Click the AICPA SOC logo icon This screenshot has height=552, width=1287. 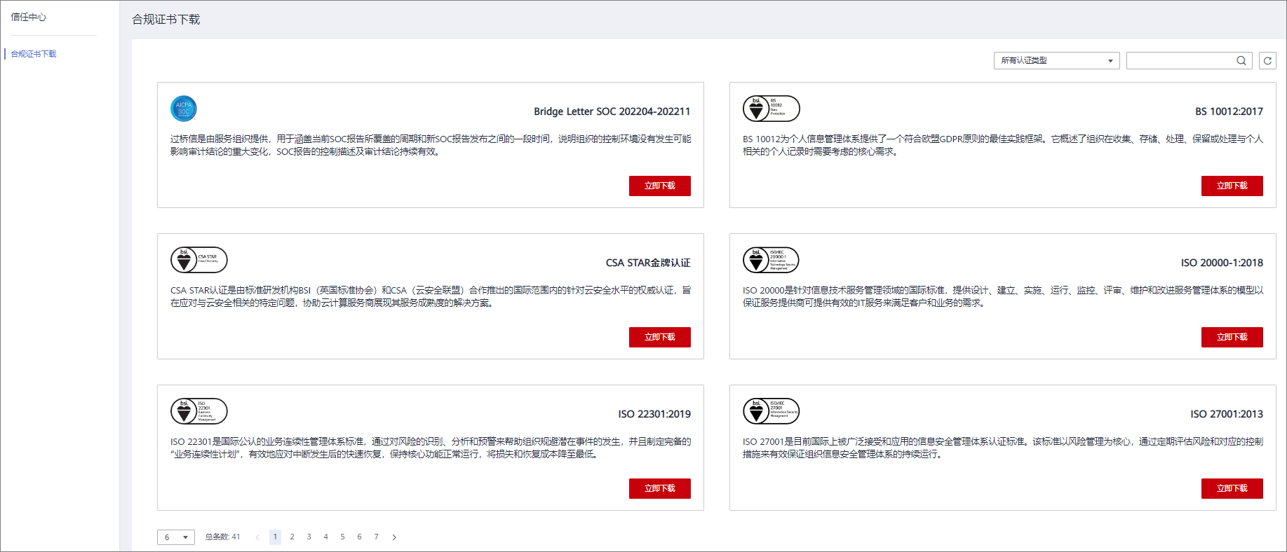tap(184, 109)
